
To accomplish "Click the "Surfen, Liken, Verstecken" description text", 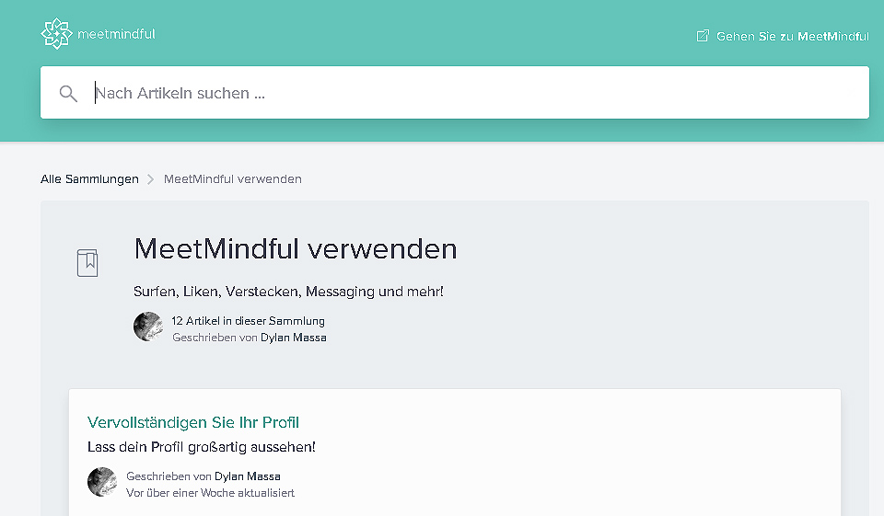I will tap(288, 292).
